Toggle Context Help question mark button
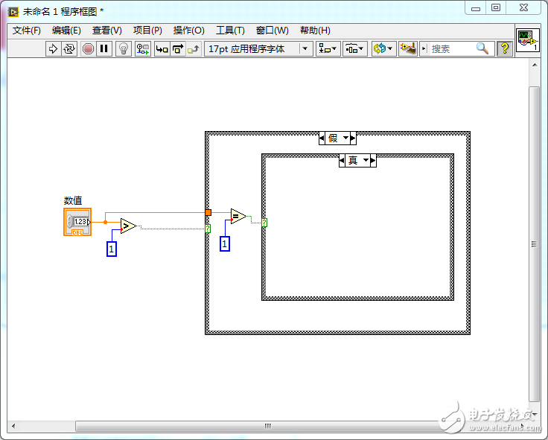This screenshot has height=440, width=548. [x=505, y=48]
